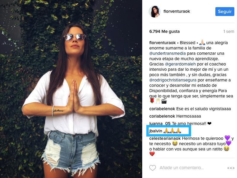Open the @rodrigochristiansegura mention link
The height and width of the screenshot is (178, 237).
pos(173,80)
